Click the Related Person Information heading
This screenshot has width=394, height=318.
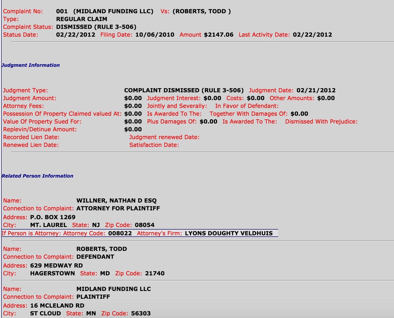click(37, 176)
